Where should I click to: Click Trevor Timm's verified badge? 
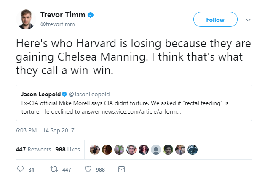pos(91,15)
